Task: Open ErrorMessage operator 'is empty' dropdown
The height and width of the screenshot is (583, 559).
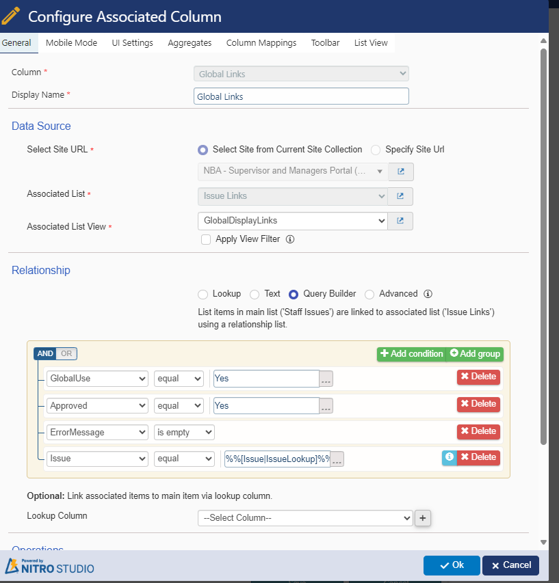Action: (184, 432)
